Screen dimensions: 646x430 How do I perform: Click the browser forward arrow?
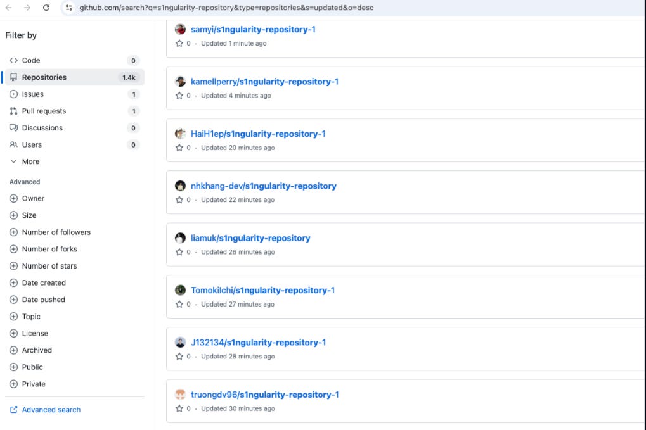tap(27, 8)
